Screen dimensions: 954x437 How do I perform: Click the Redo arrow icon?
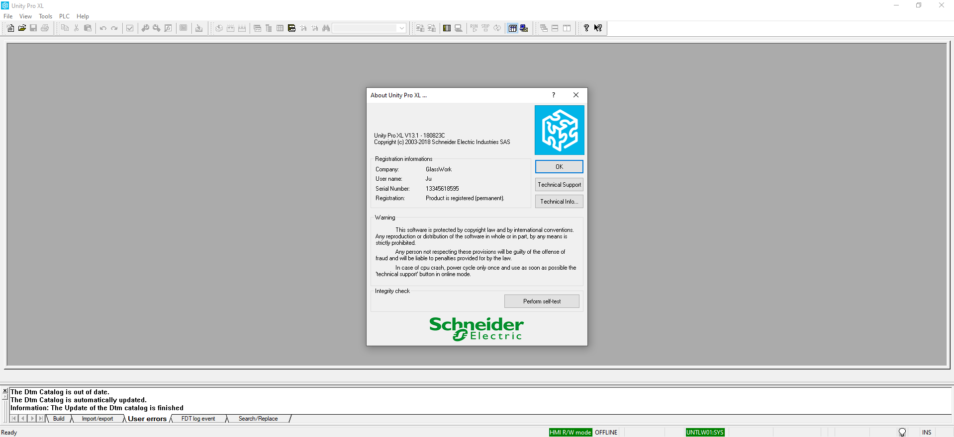tap(114, 28)
